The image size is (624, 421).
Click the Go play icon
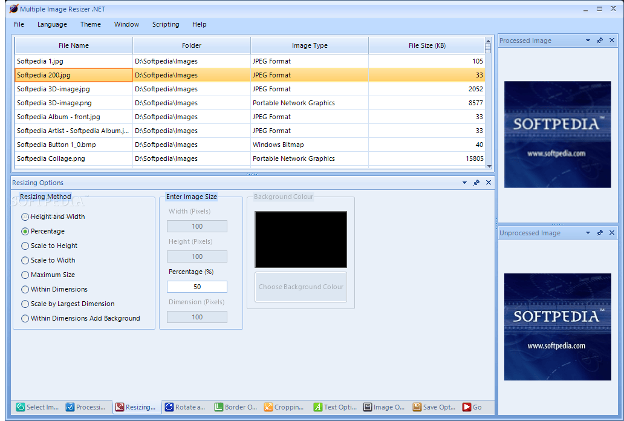point(466,406)
